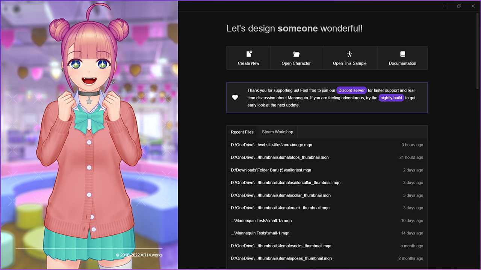Click the '3 hours ago' timestamp
481x270 pixels.
[412, 145]
